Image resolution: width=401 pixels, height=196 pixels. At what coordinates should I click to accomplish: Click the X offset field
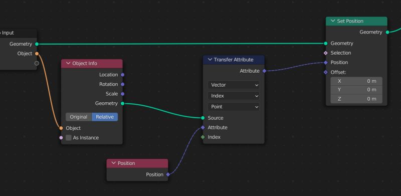tap(356, 81)
